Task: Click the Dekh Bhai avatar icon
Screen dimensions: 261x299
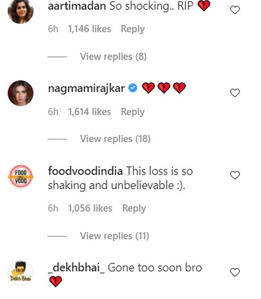Action: (21, 273)
